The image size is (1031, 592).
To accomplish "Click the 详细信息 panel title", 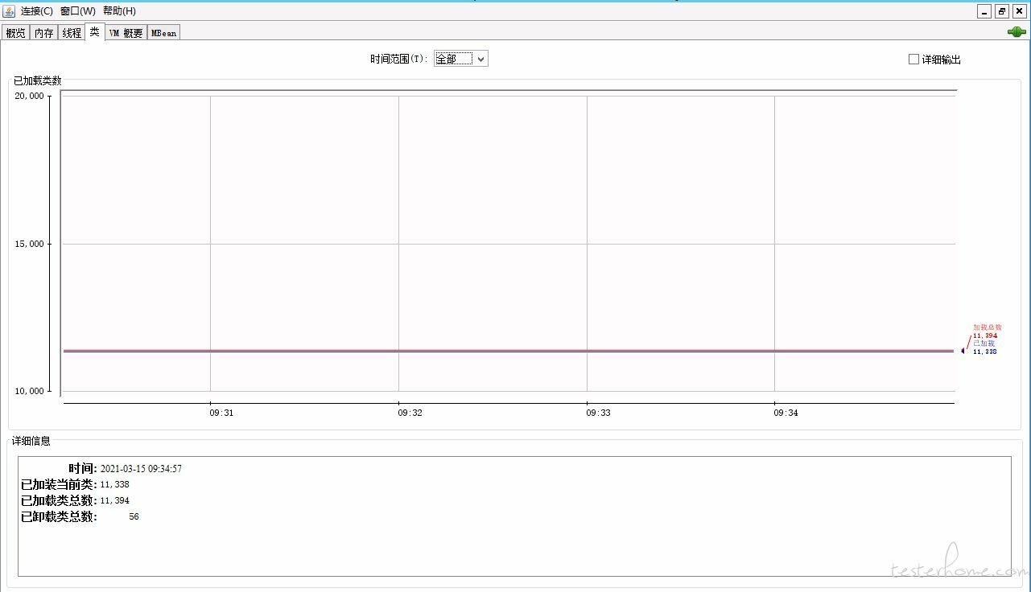I will pyautogui.click(x=31, y=441).
